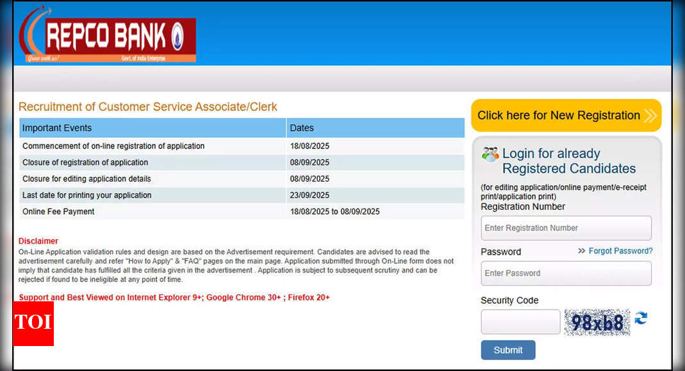Click the Security Code text box
This screenshot has height=371, width=685.
520,322
